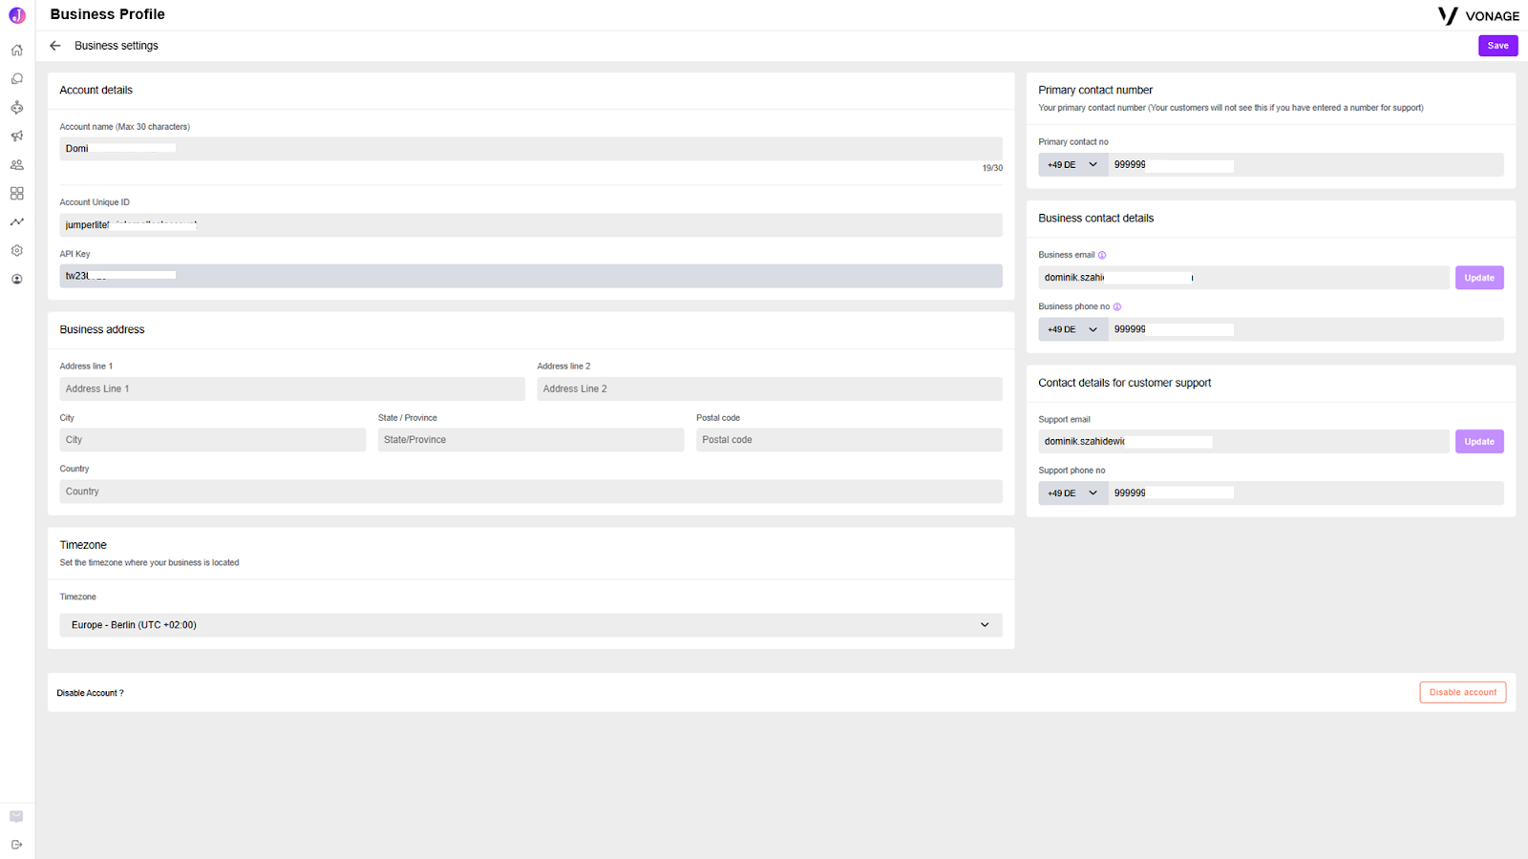Open country code dropdown for Primary contact no
Screen dimensions: 1528x859
click(1073, 165)
